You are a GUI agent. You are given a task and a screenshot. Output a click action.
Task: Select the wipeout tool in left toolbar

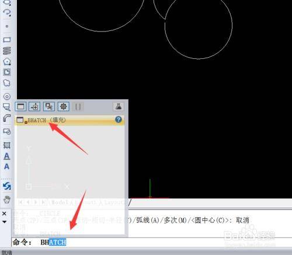(7, 107)
